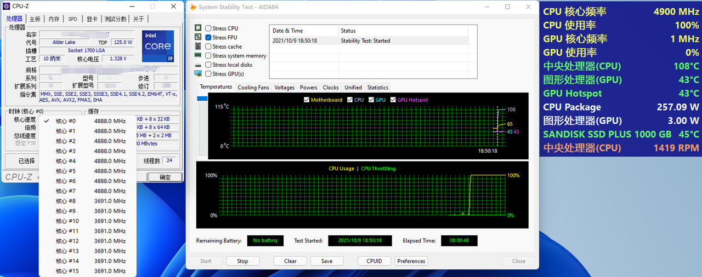The image size is (702, 277).
Task: Toggle the Motherboard graph checkbox
Action: 307,100
